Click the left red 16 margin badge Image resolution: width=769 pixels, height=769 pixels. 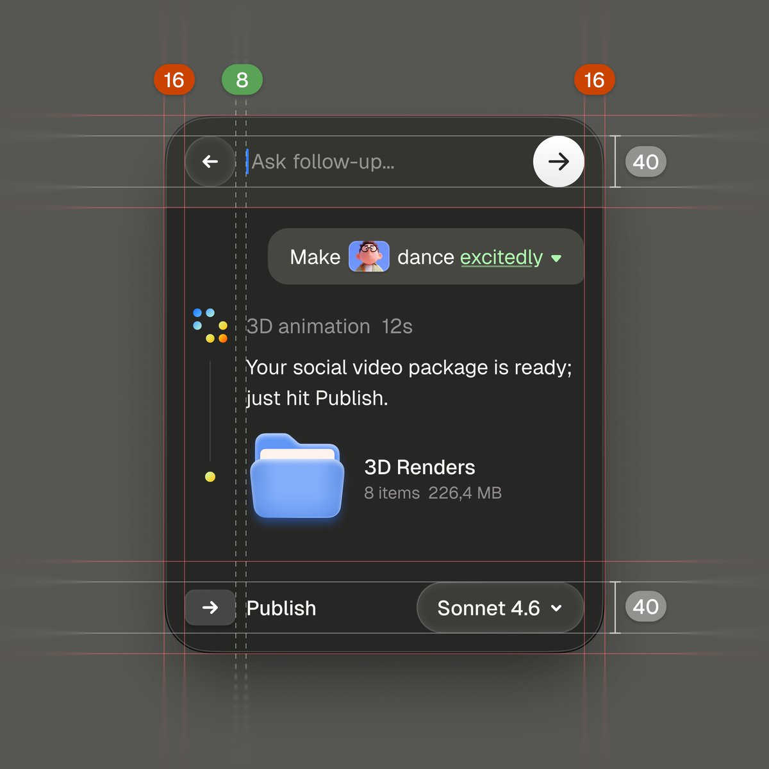coord(174,80)
